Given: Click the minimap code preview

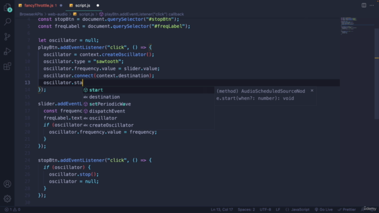Looking at the screenshot, I should (349, 25).
